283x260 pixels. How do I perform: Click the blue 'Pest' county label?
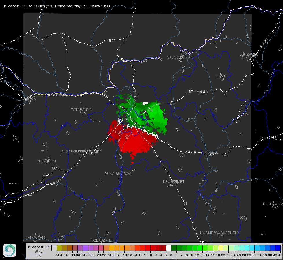(x=199, y=174)
